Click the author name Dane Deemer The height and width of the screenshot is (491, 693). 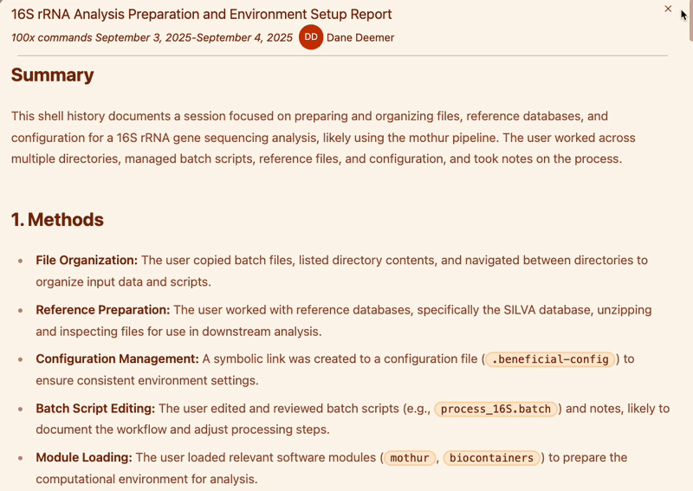tap(360, 37)
